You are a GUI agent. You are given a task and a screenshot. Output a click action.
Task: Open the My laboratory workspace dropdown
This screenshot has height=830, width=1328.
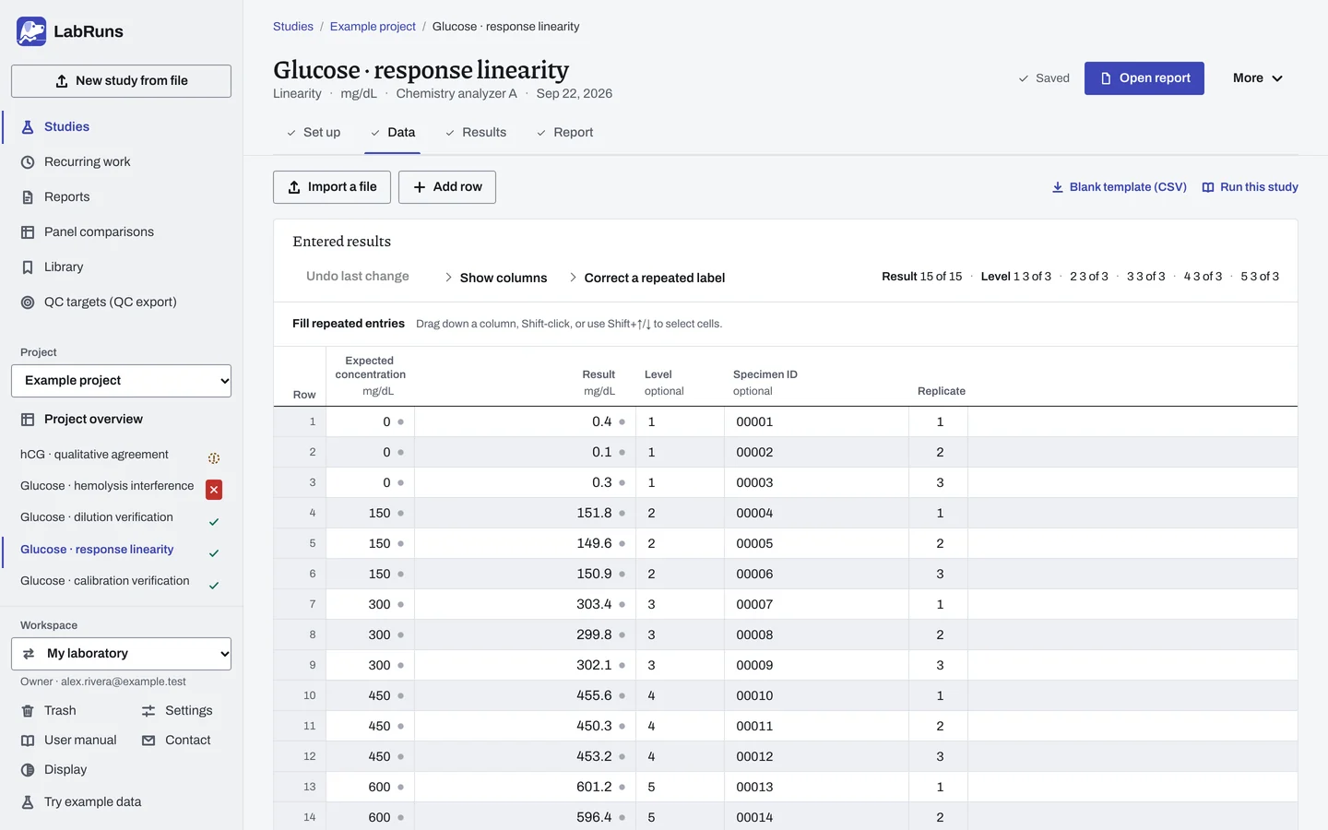coord(121,654)
